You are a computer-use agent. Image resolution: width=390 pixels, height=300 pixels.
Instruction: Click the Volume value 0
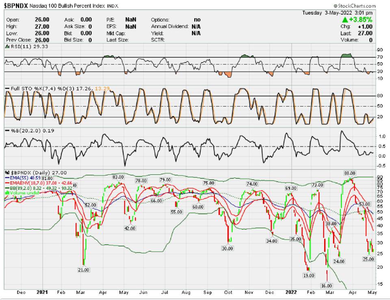point(370,40)
